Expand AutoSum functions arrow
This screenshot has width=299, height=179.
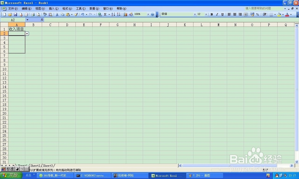[109, 14]
